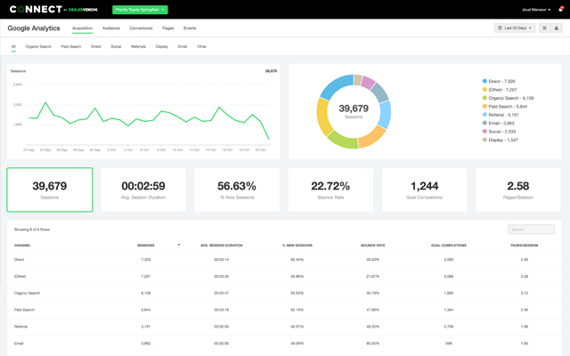Click the grey-blue Email legend swatch

(484, 123)
